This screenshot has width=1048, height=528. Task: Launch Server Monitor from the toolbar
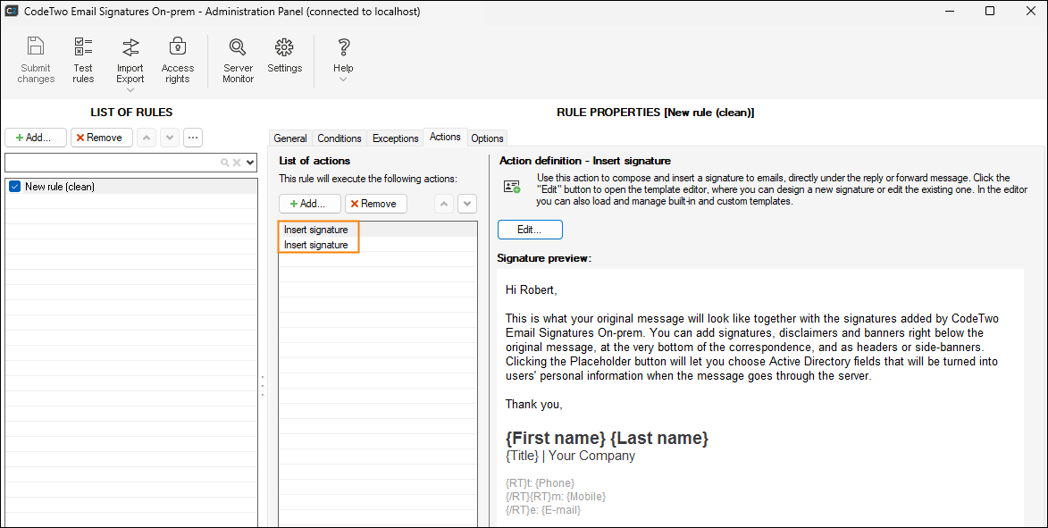coord(238,47)
